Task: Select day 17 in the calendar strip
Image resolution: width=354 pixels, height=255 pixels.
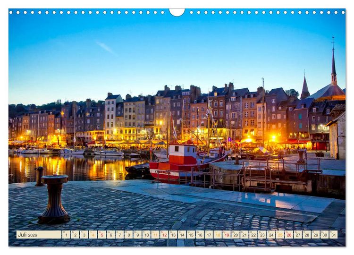Action: (209, 234)
